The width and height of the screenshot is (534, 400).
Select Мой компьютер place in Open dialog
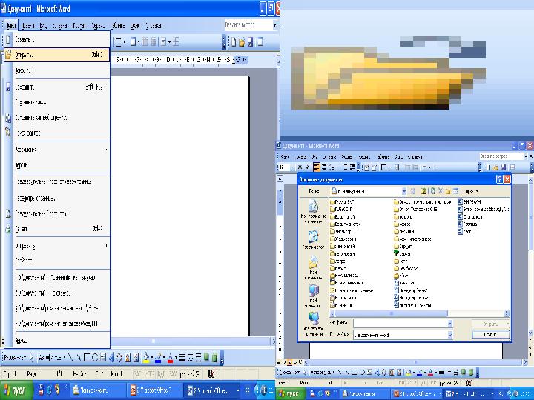coord(313,296)
